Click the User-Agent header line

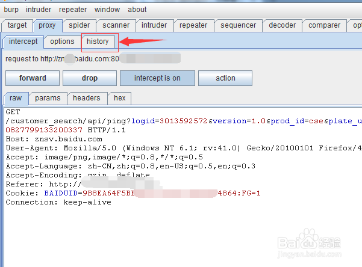pos(184,149)
